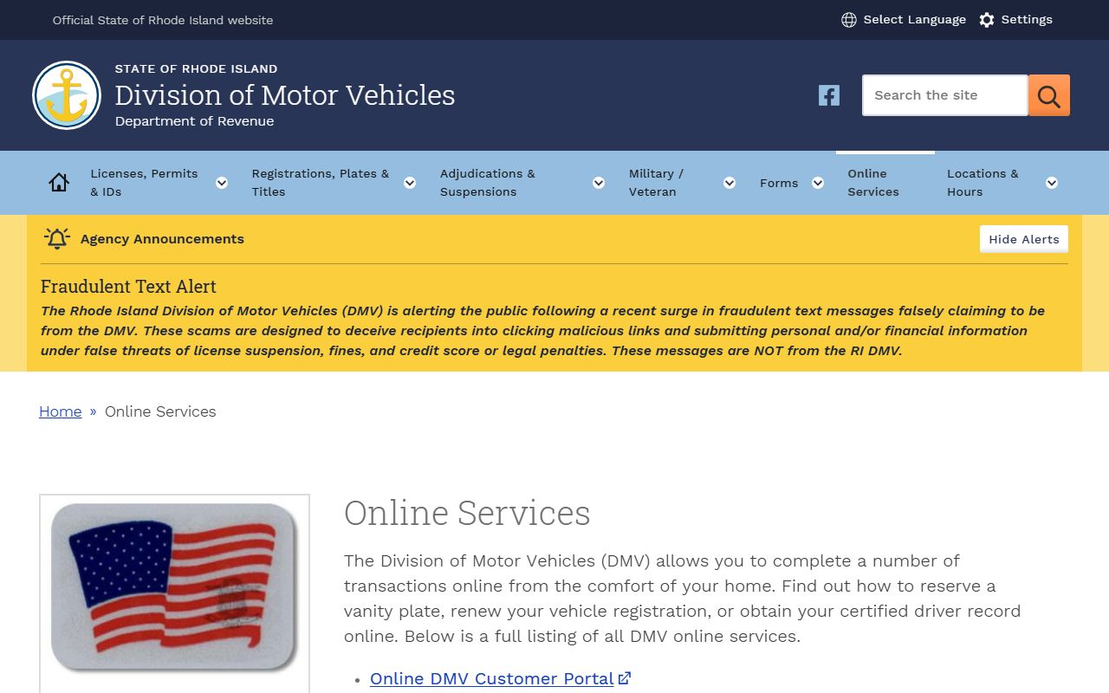Expand the Military / Veteran dropdown arrow
Image resolution: width=1109 pixels, height=693 pixels.
730,183
